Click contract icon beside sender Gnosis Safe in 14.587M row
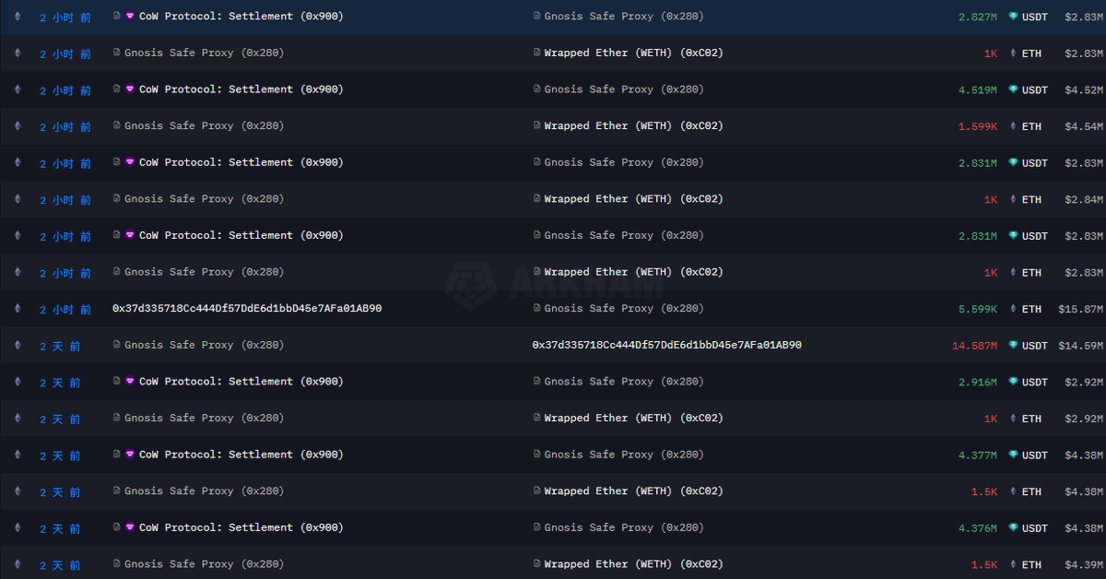Image resolution: width=1106 pixels, height=579 pixels. 116,345
